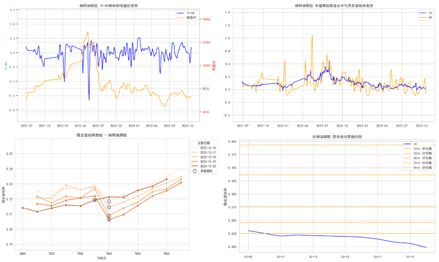Select the "10th 分位数" legend entry
Image resolution: width=439 pixels, height=262 pixels.
click(x=418, y=149)
